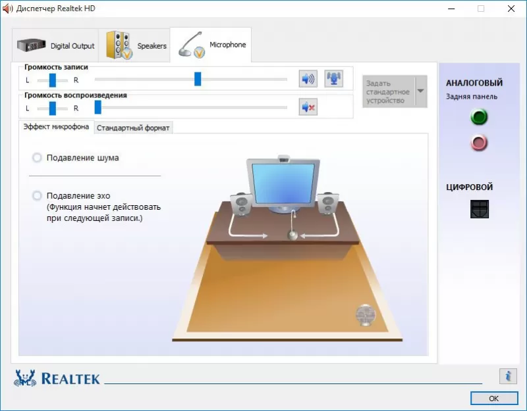Click the Realtek crab logo
Viewport: 527px width, 411px height.
[25, 378]
